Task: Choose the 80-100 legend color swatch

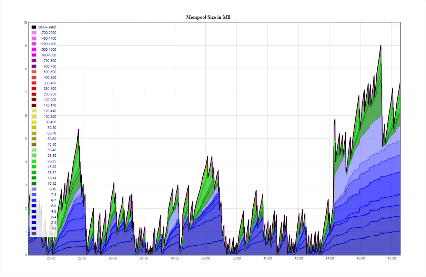Action: [x=34, y=122]
